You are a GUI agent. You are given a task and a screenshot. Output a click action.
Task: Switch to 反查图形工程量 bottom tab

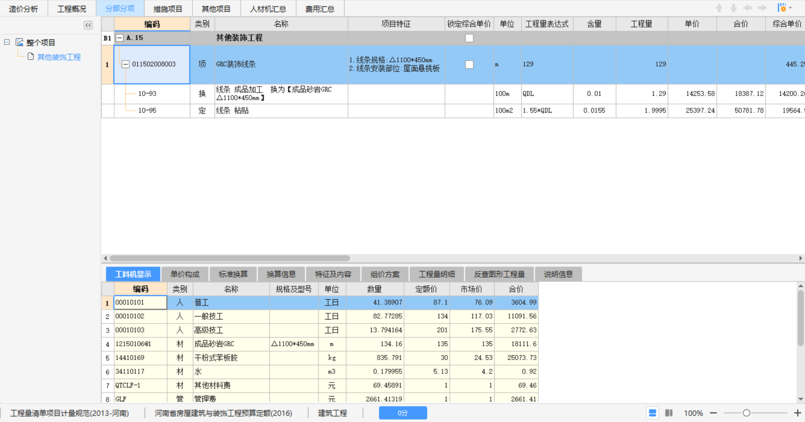(x=499, y=274)
